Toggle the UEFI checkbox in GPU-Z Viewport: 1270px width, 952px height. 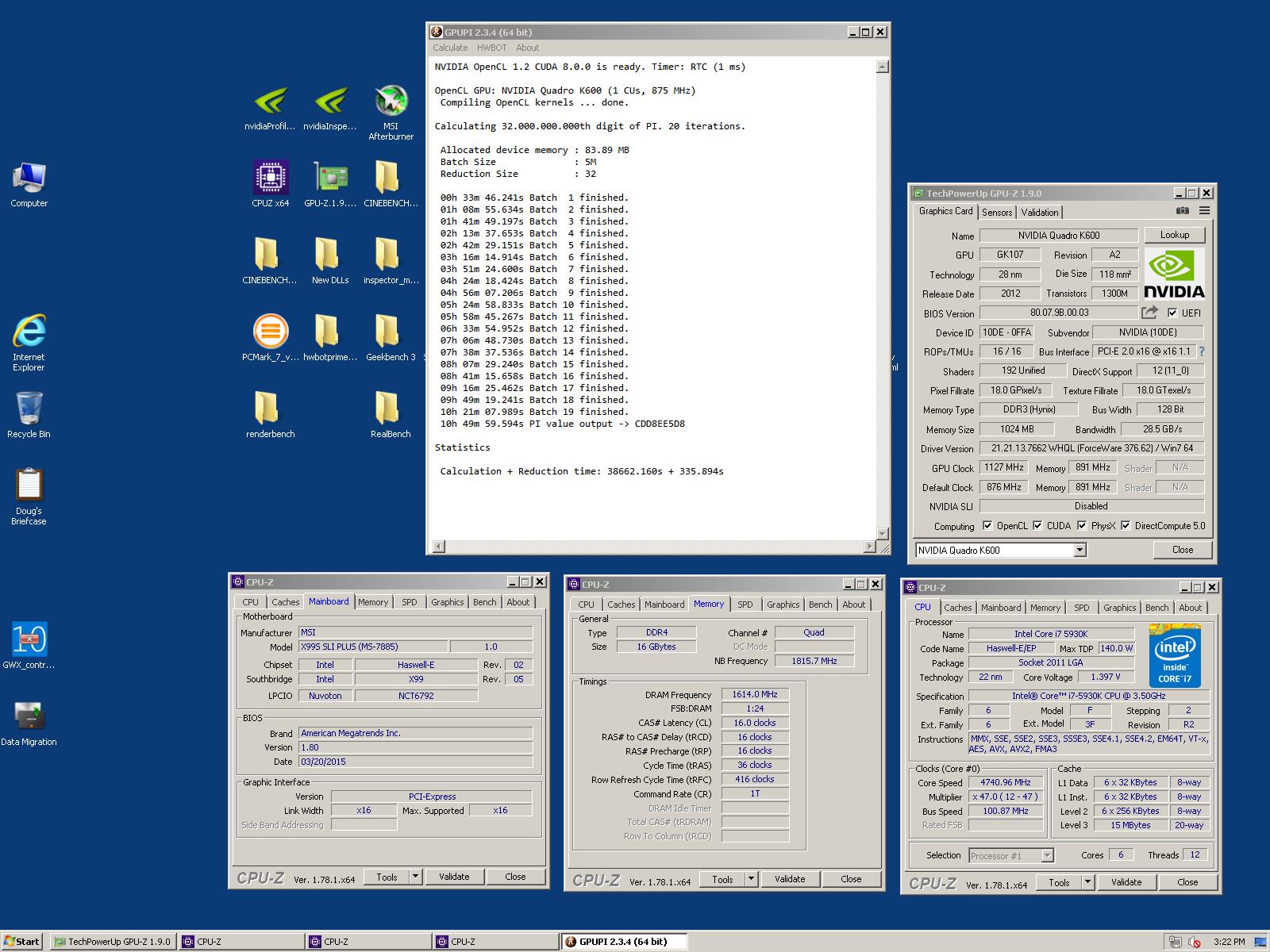tap(1172, 313)
